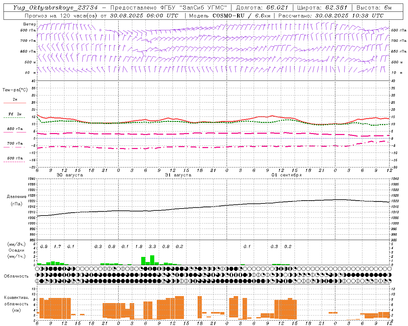Image resolution: width=408 pixels, height=326 pixels.
Task: Click the station title Yug_Oktyabrskoye_23734
Action: tap(55, 8)
